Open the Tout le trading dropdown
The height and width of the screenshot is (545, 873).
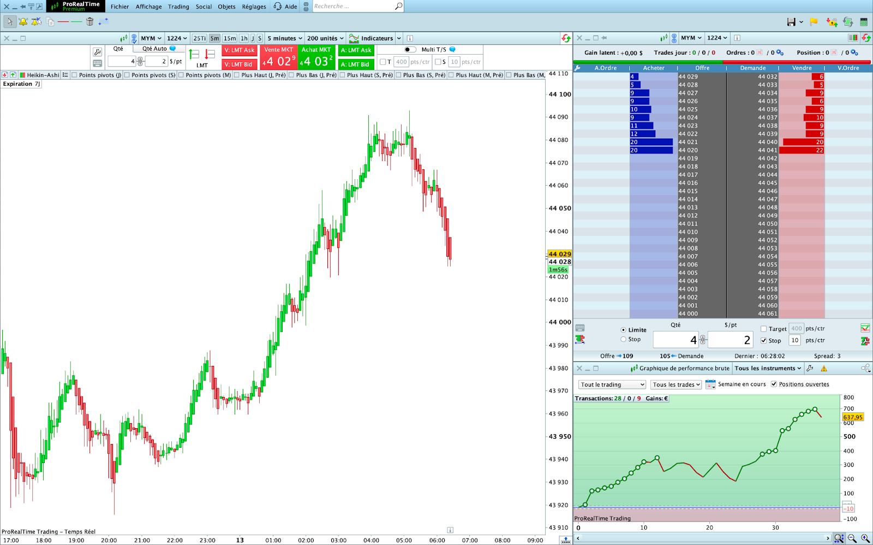coord(612,384)
